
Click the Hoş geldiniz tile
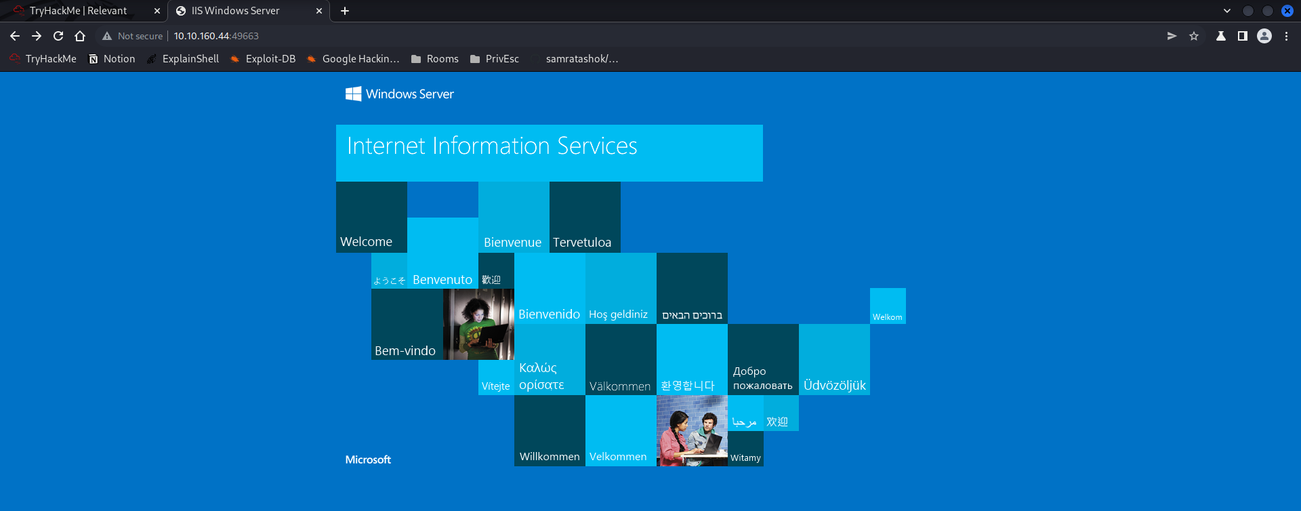pyautogui.click(x=621, y=288)
